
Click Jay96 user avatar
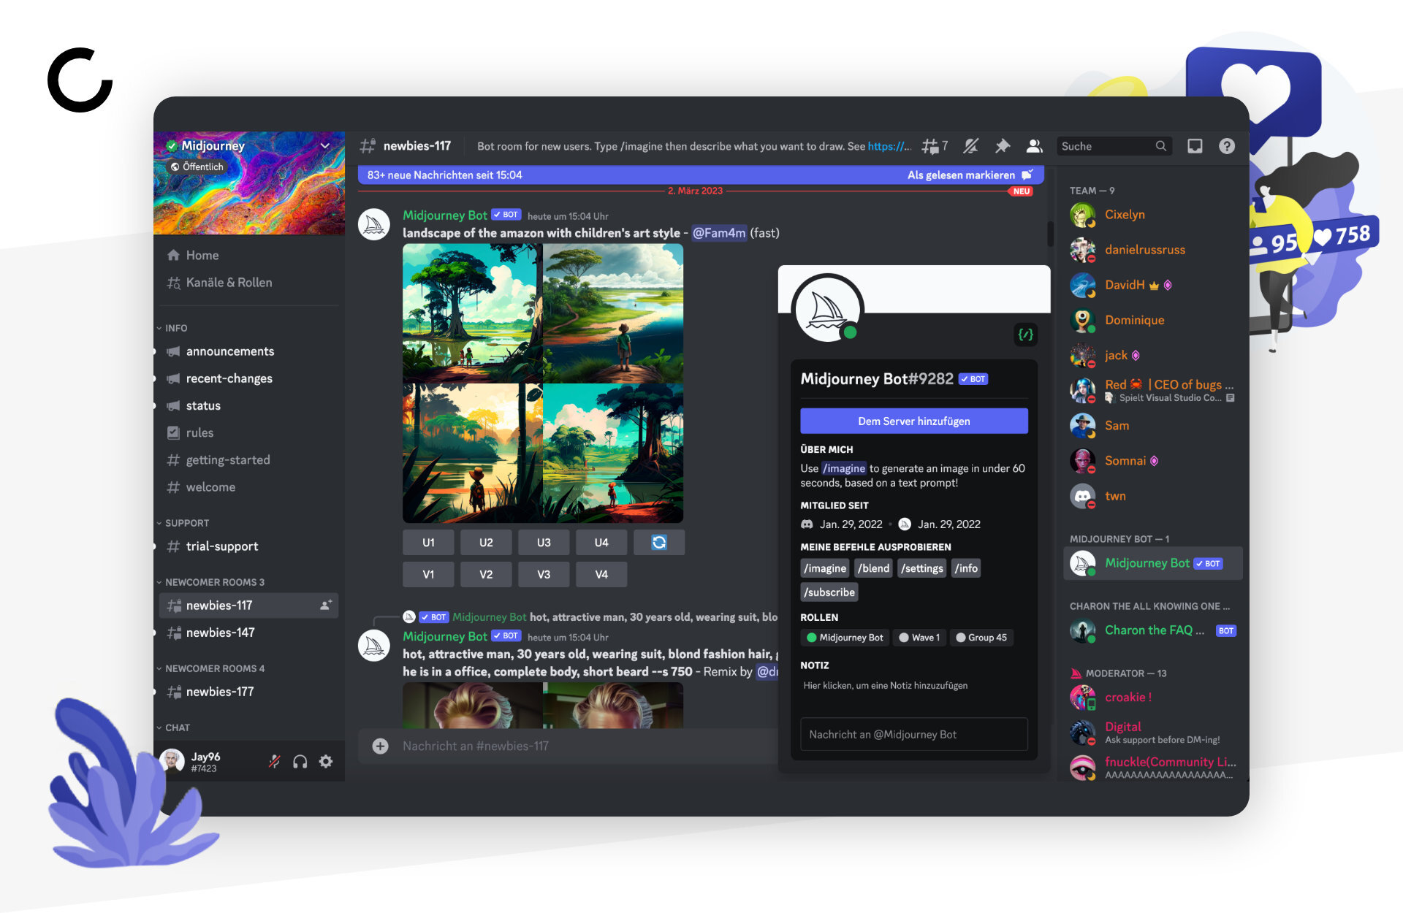coord(172,761)
